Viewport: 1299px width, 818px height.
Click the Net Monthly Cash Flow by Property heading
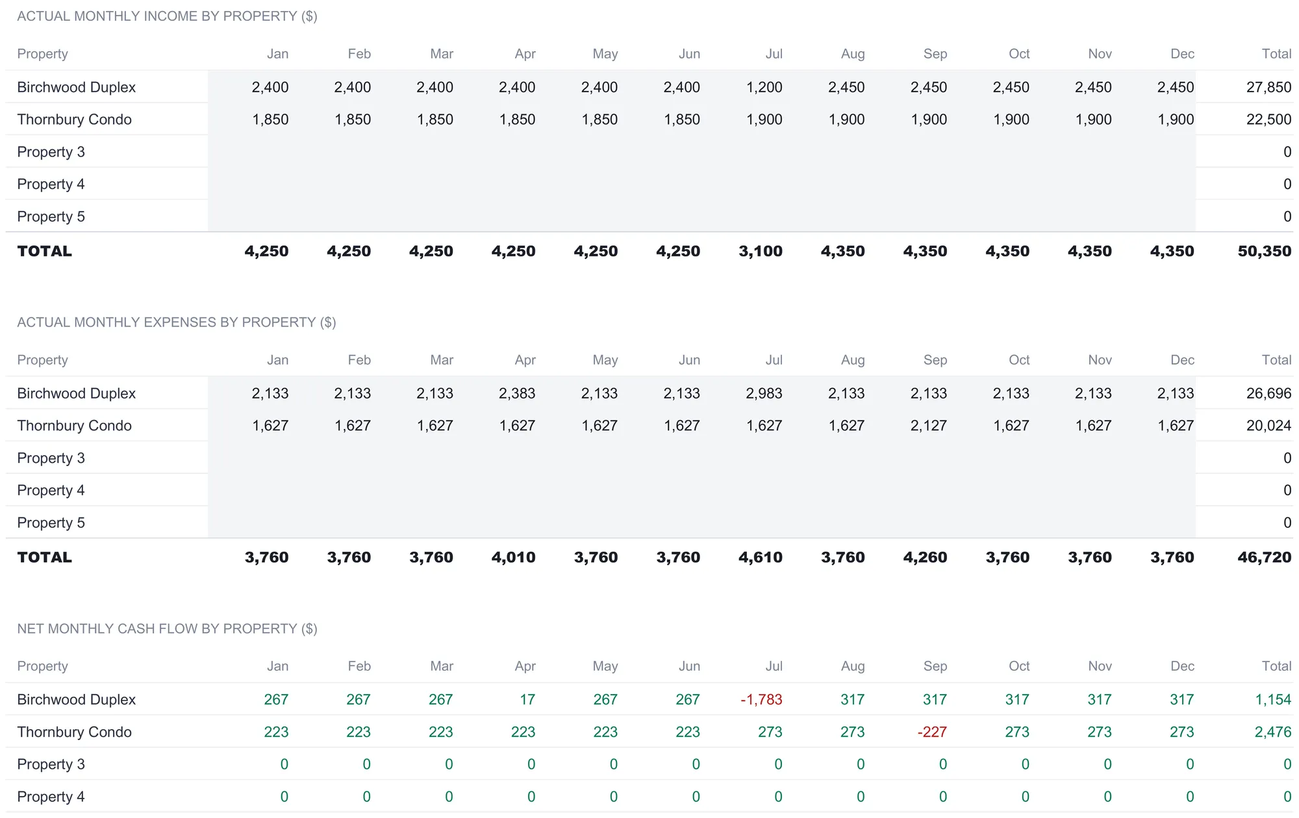click(x=167, y=629)
